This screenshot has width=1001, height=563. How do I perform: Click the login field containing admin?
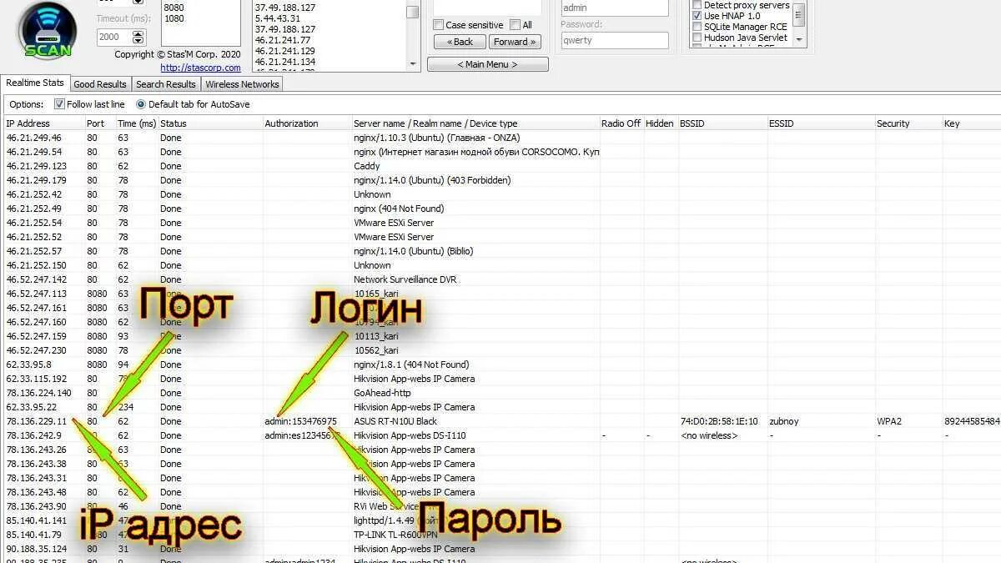615,8
